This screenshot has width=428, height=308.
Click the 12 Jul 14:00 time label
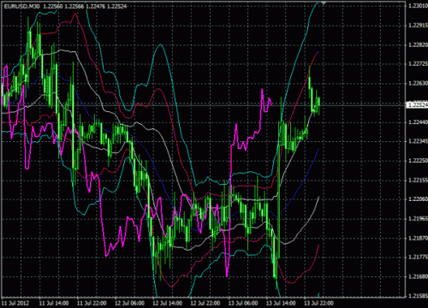(167, 303)
